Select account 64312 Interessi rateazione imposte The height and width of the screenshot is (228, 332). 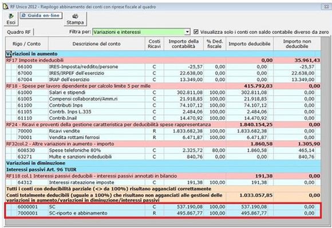pos(163,182)
